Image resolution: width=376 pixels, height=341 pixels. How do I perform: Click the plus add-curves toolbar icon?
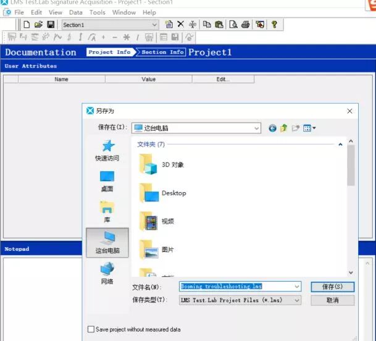point(103,37)
